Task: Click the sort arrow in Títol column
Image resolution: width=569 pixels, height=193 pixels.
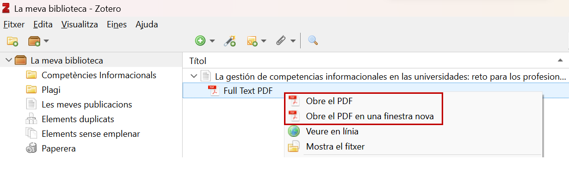Action: (x=560, y=60)
